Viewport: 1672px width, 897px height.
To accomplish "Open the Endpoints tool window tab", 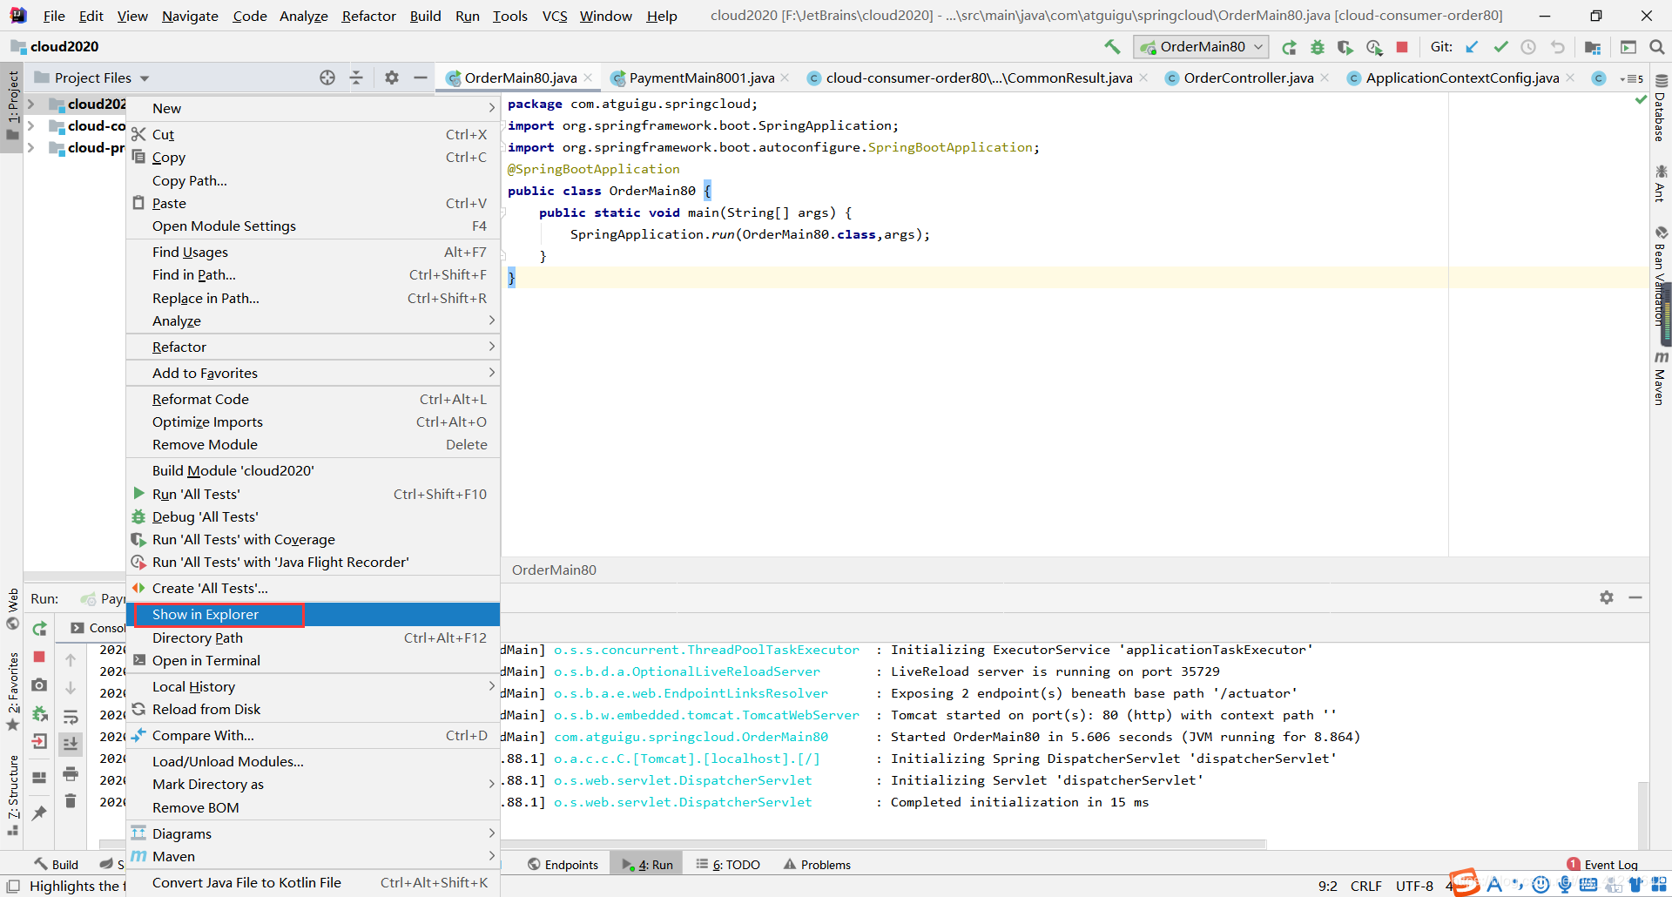I will 563,865.
